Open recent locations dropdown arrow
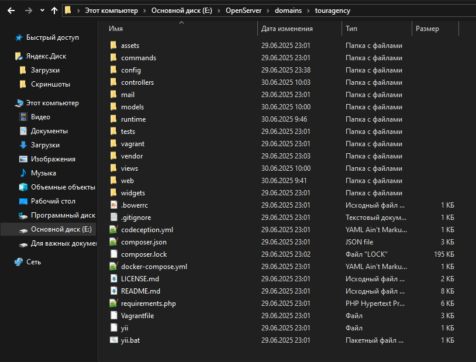 [x=42, y=11]
